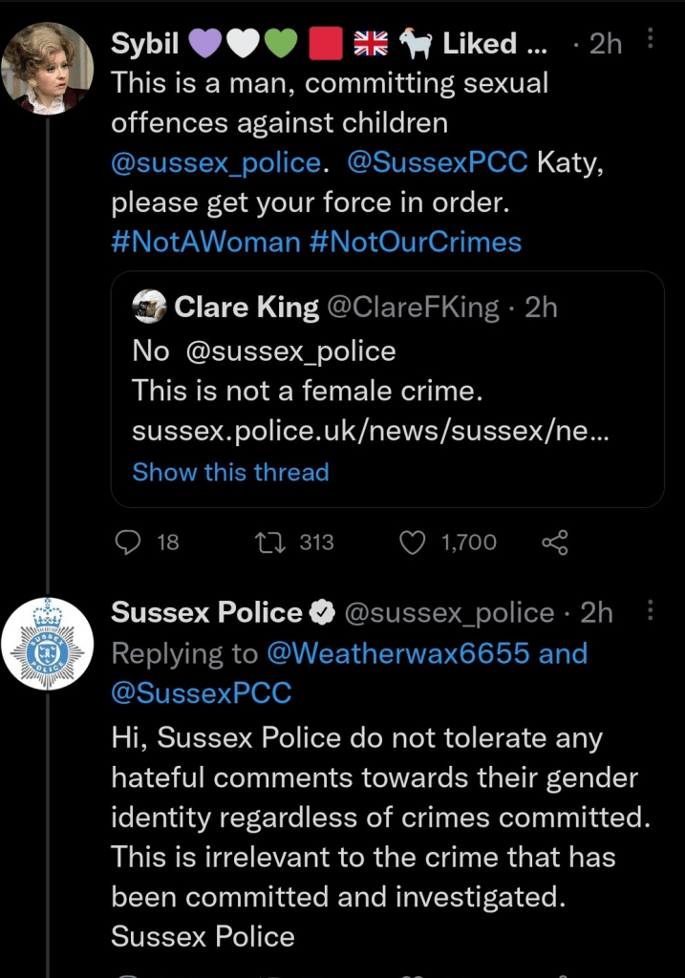Open the Sussex Police badge avatar
Screen dimensions: 685x978
tap(47, 643)
